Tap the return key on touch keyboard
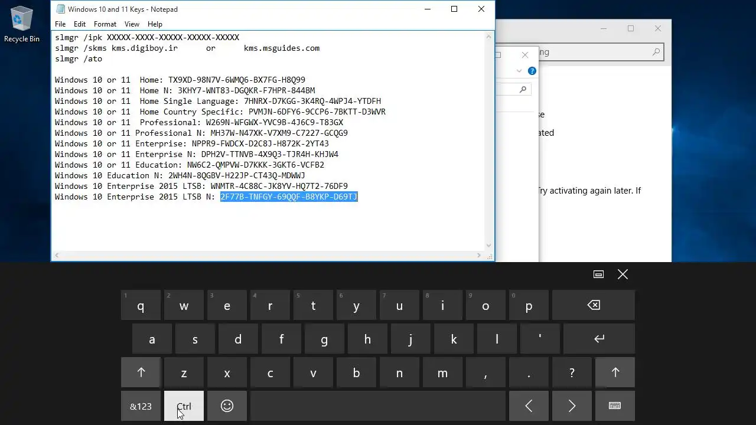 coord(599,339)
